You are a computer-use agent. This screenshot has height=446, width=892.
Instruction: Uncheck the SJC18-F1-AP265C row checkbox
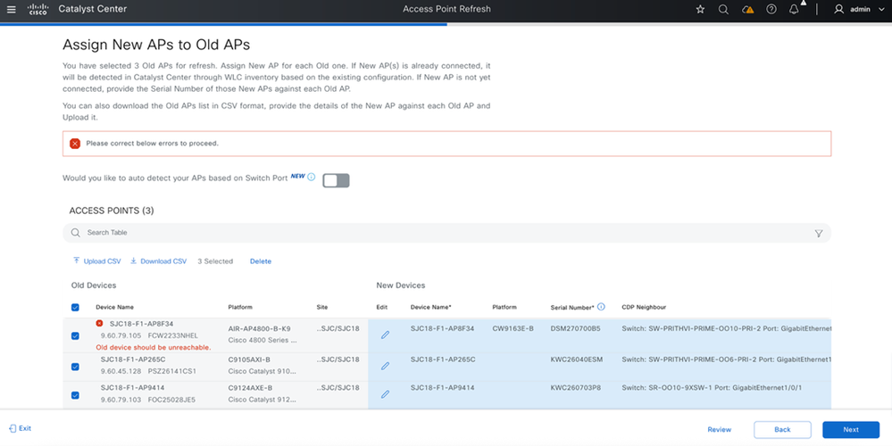75,367
